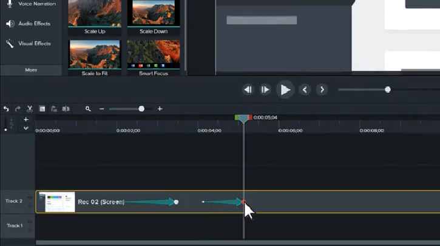Select the Cut scissors tool
This screenshot has width=440, height=246.
click(x=29, y=109)
